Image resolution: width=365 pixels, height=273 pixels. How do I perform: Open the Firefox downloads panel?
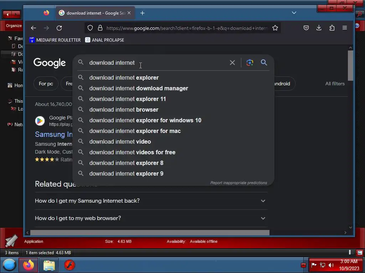(x=319, y=28)
